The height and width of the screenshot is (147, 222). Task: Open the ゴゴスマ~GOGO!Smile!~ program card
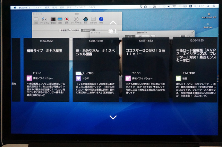145,69
